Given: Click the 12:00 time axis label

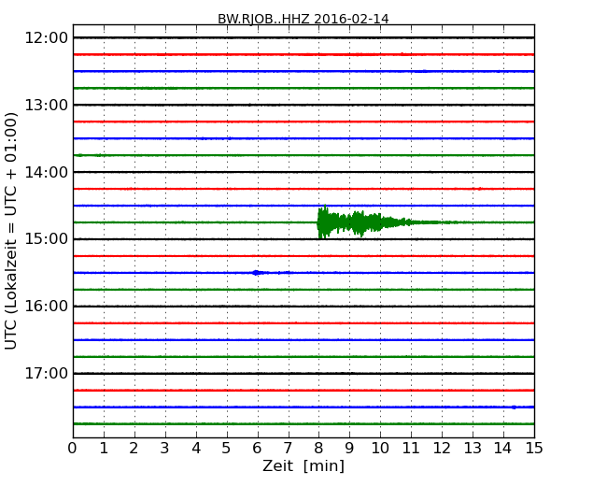Looking at the screenshot, I should point(47,38).
